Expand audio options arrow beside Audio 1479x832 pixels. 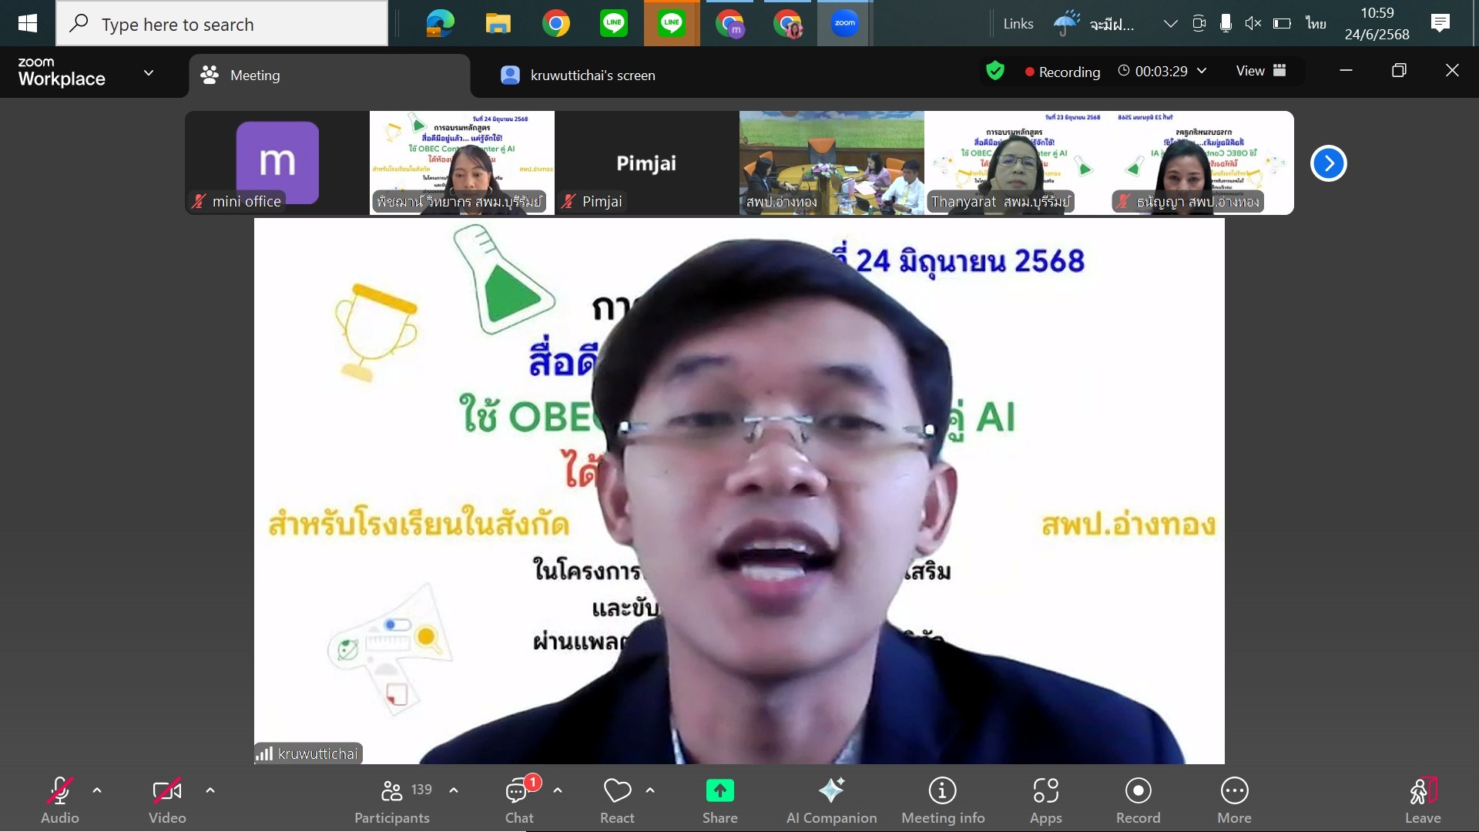click(97, 790)
